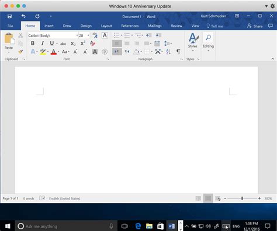Image resolution: width=277 pixels, height=231 pixels.
Task: Set left-to-right text direction
Action: point(117,51)
